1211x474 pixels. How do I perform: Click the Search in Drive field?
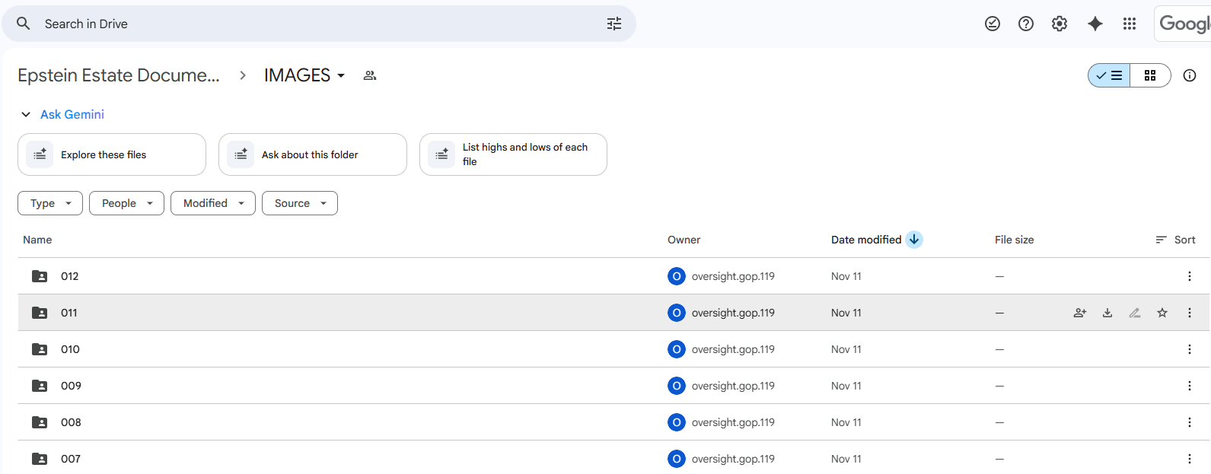304,24
